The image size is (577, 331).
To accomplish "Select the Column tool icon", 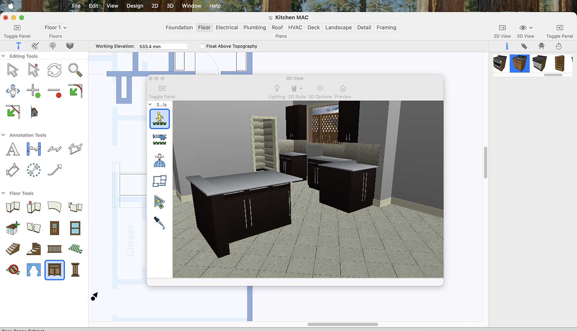I will (75, 270).
